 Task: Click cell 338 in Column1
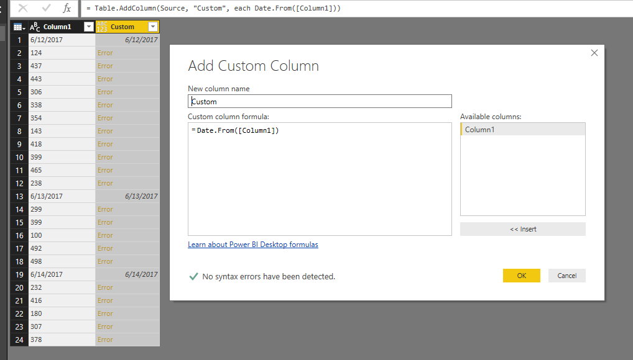tap(62, 105)
